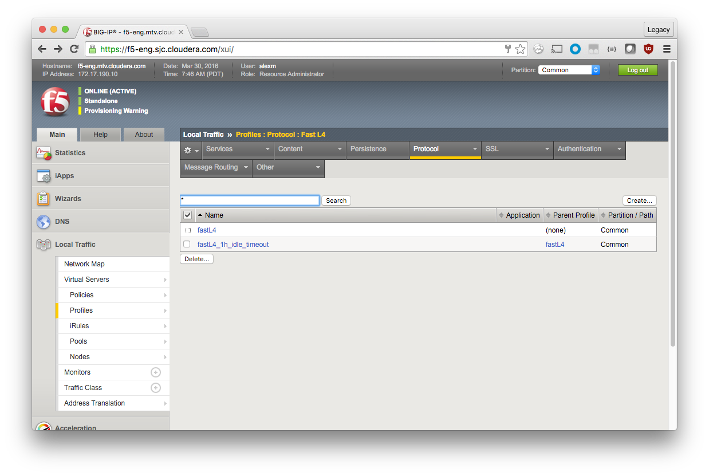709x476 pixels.
Task: Click the profile search input field
Action: (250, 200)
